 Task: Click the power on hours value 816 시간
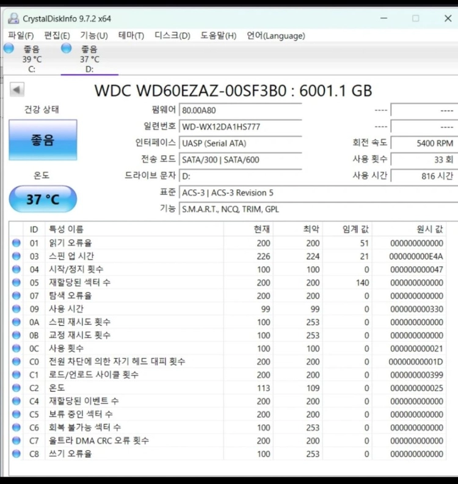(x=424, y=176)
